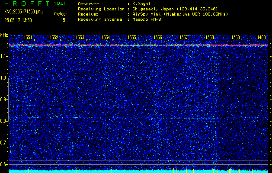Click the Receiving Location label
Viewport: 272px width, 173px height.
click(x=101, y=9)
